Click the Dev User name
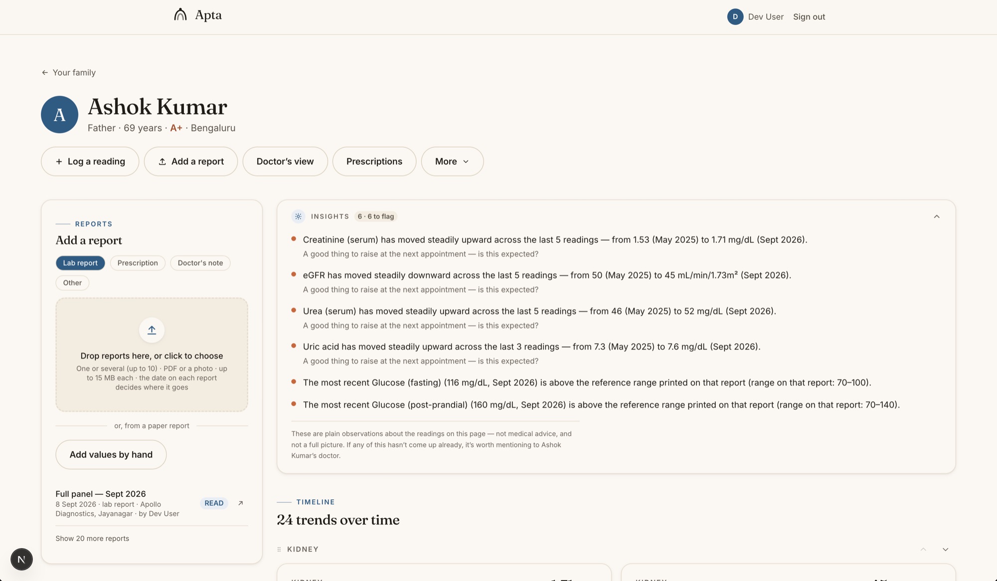997x581 pixels. coord(766,16)
